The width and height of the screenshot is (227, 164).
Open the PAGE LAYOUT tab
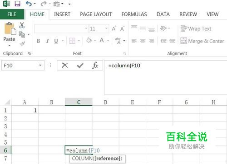[x=96, y=14]
